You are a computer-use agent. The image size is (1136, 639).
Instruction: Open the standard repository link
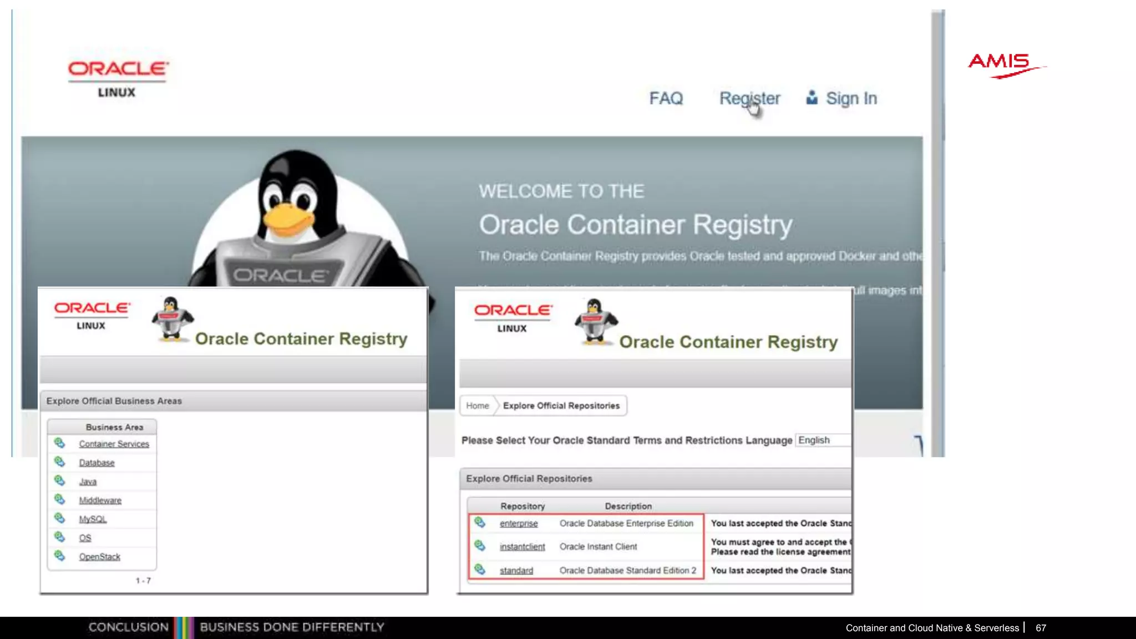516,571
